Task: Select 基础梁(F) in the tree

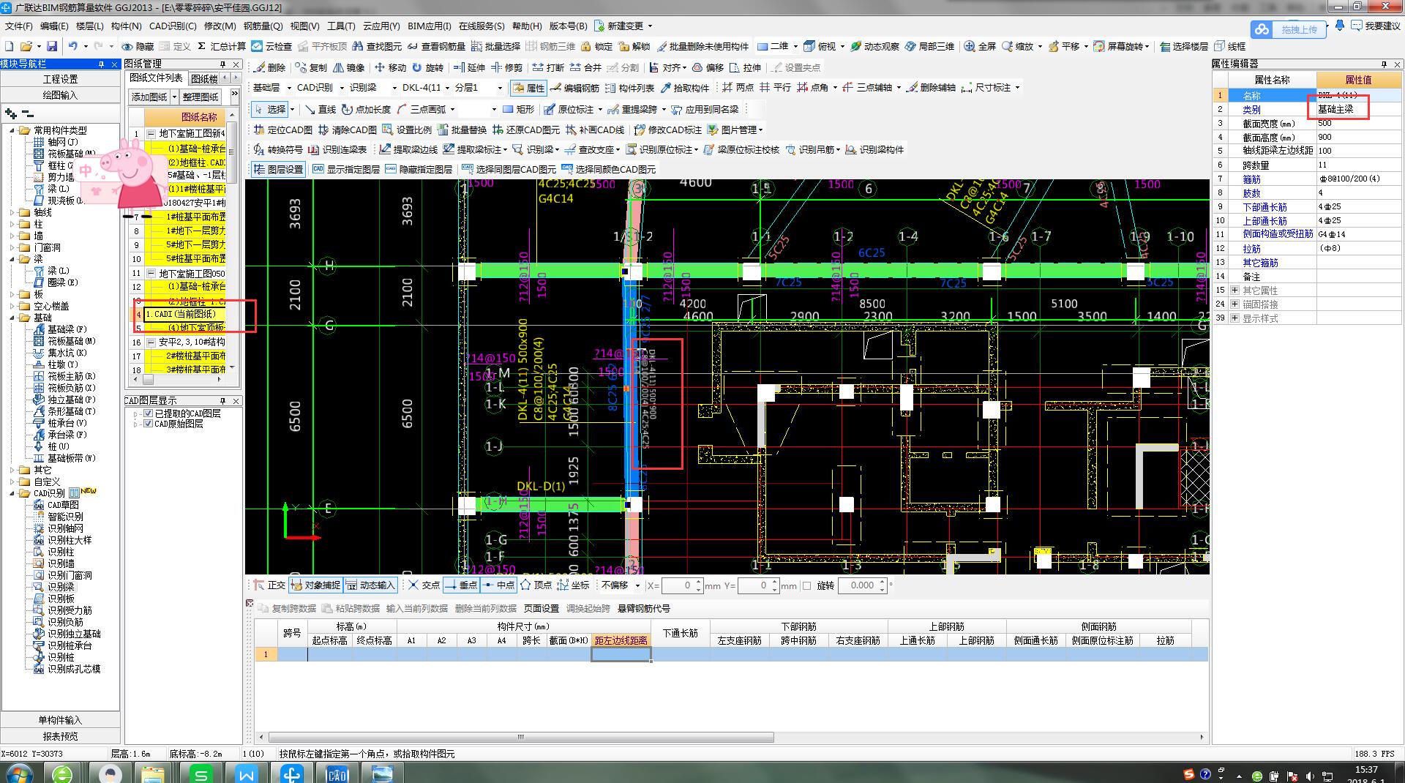Action: click(x=67, y=329)
